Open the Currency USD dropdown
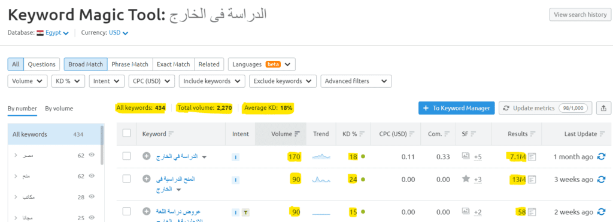Screen dimensions: 613x222 (x=119, y=33)
